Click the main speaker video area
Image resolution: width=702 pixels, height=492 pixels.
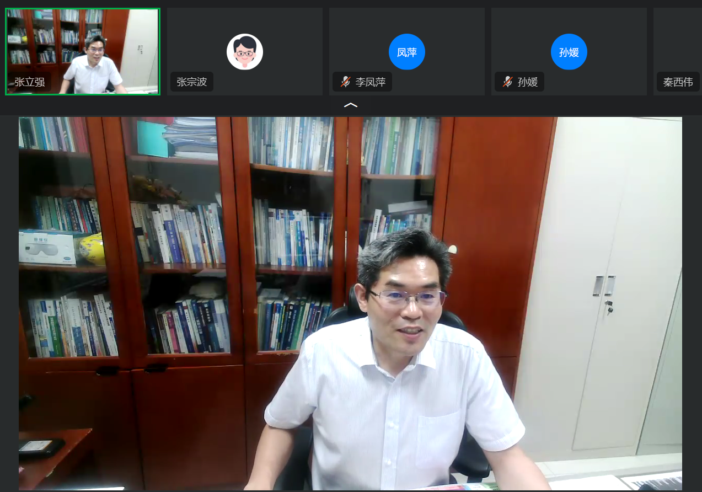point(350,303)
